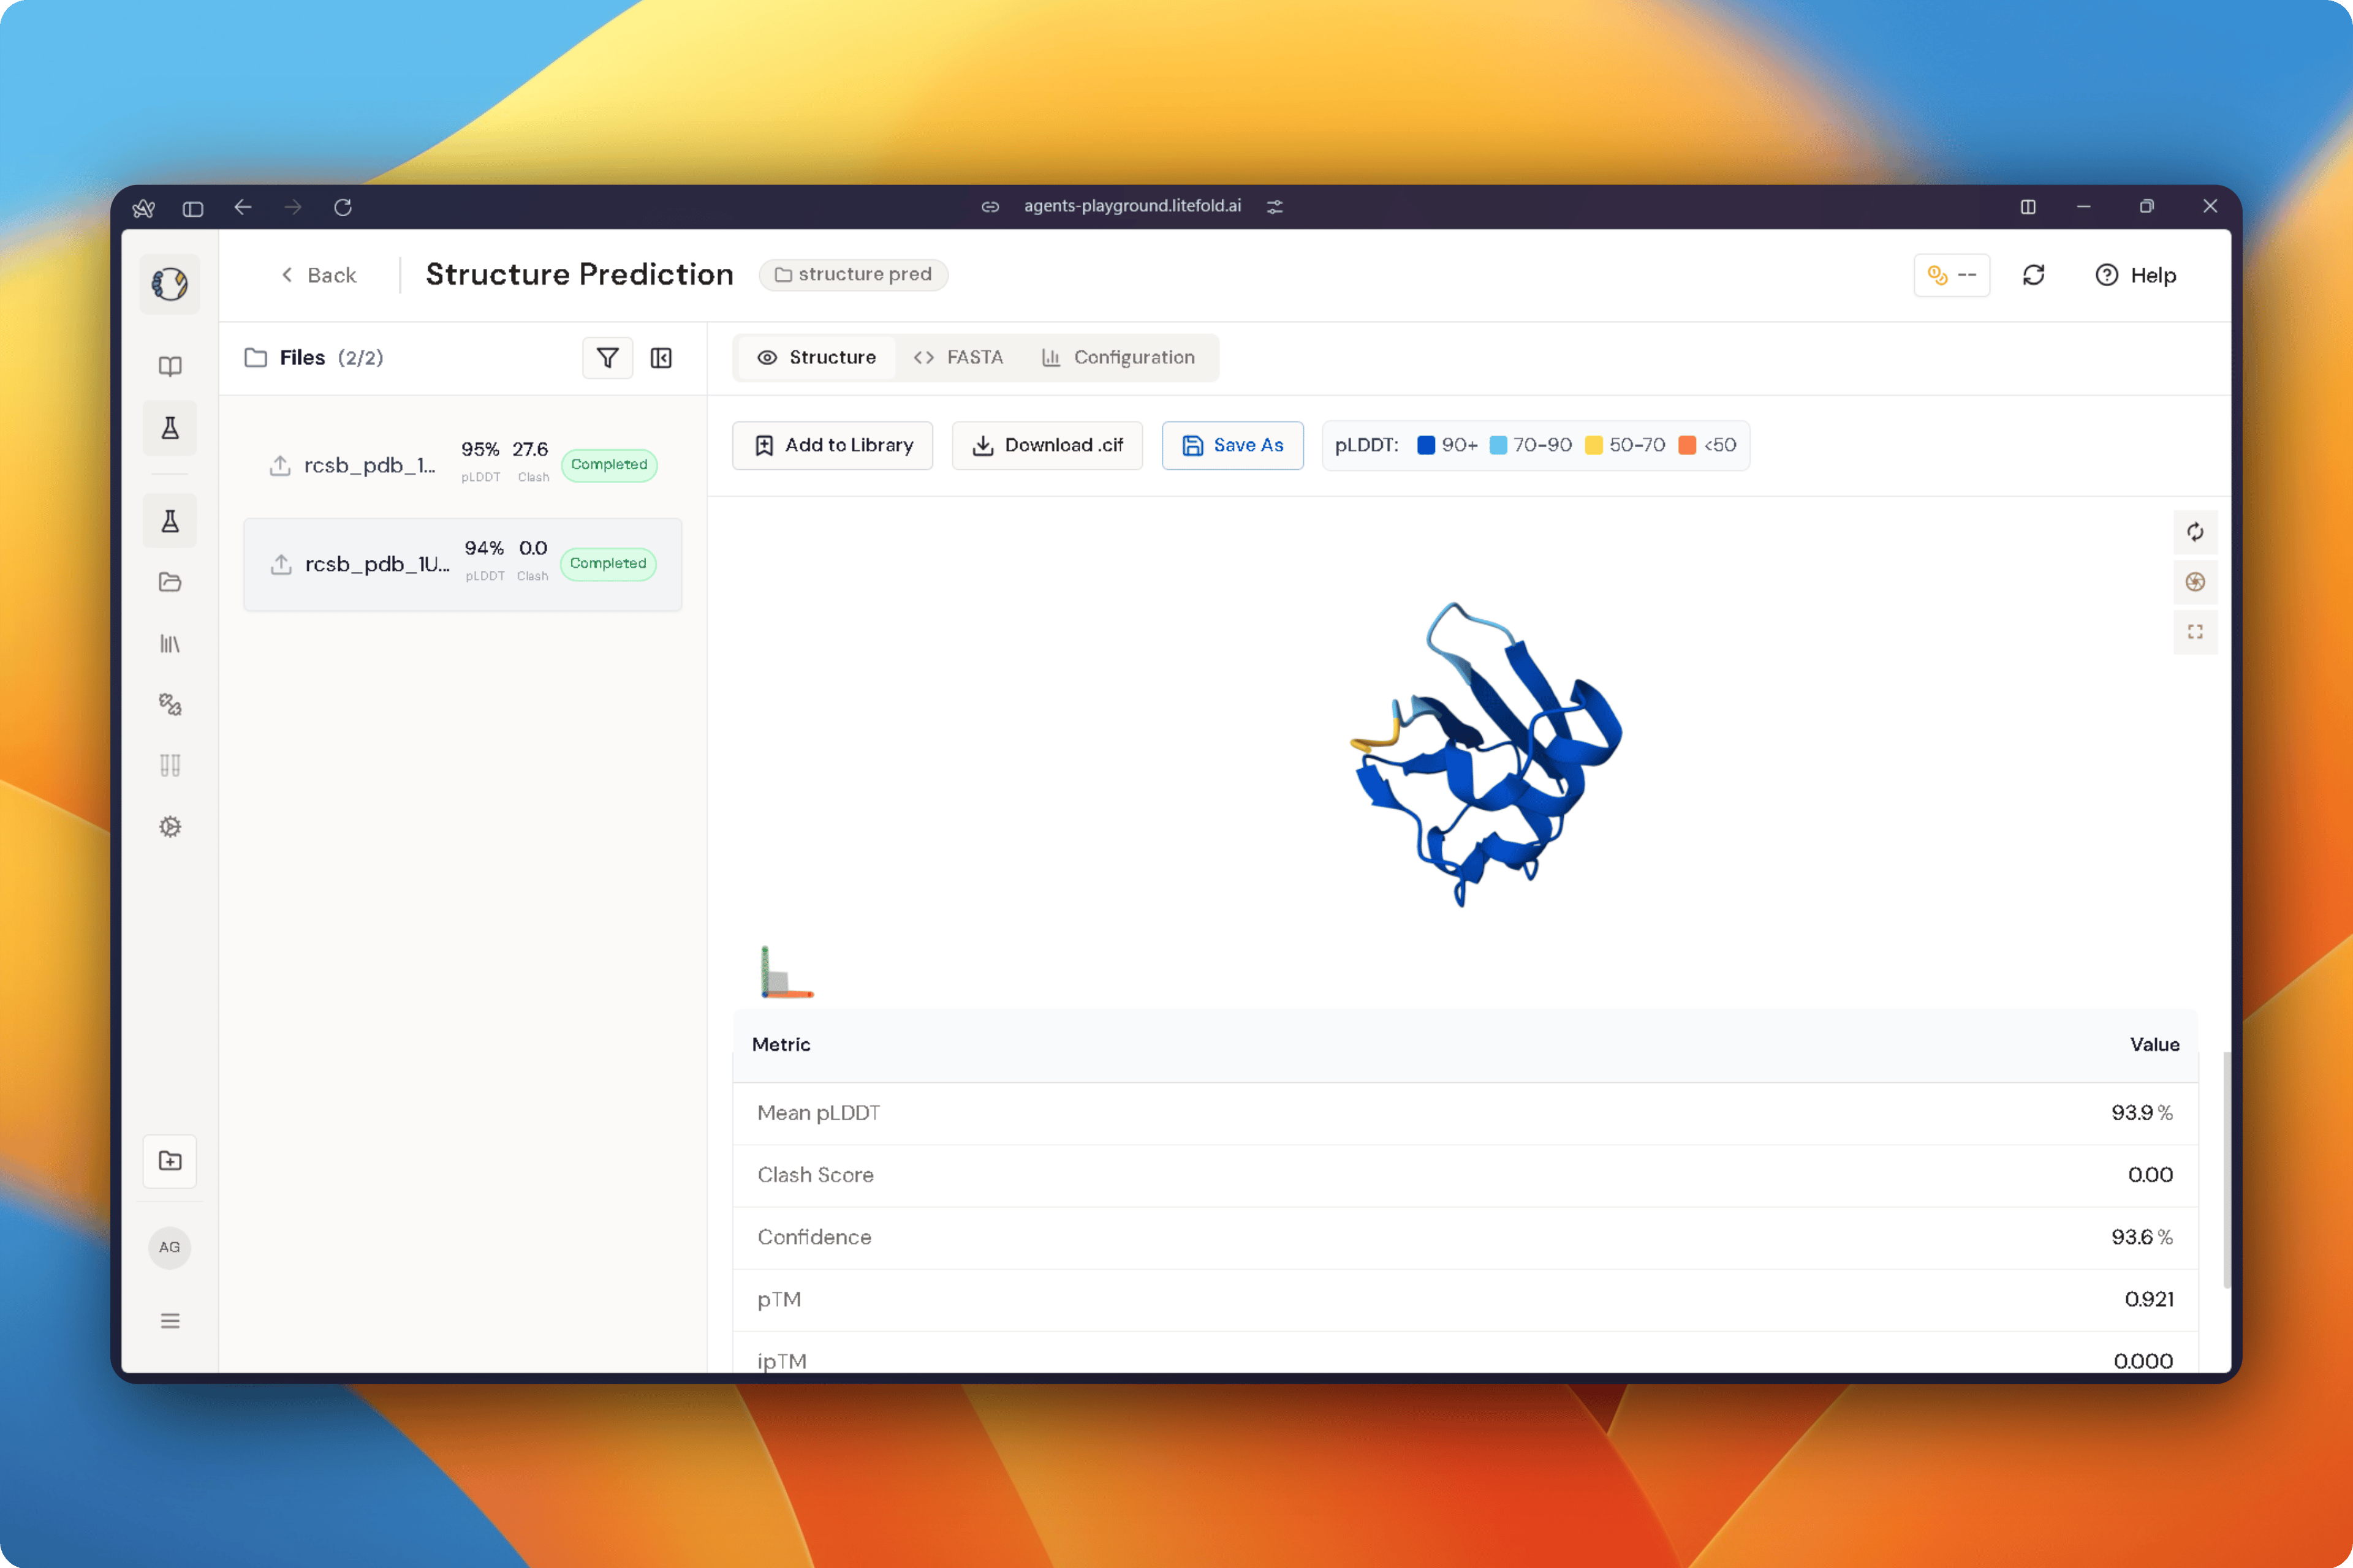
Task: Click the 27.6 Clash value
Action: (x=530, y=450)
